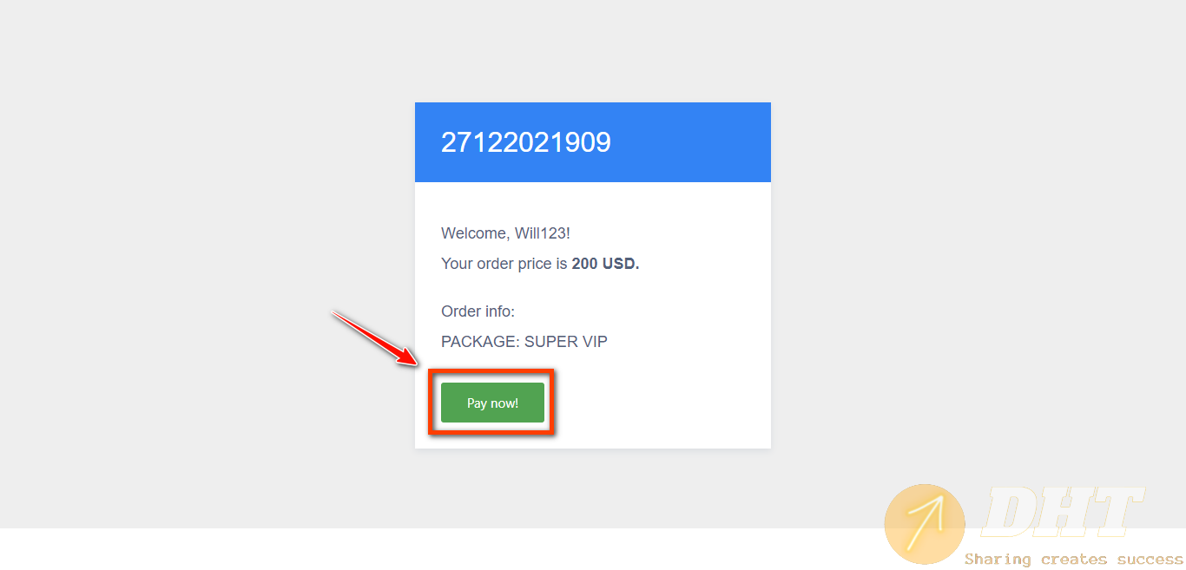Click the gray area above the blue header
Screen dimensions: 1186x570
pyautogui.click(x=593, y=52)
